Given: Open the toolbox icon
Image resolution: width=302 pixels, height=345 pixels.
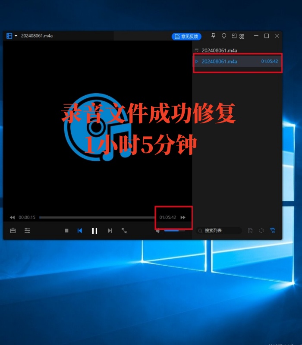Looking at the screenshot, I should 13,231.
